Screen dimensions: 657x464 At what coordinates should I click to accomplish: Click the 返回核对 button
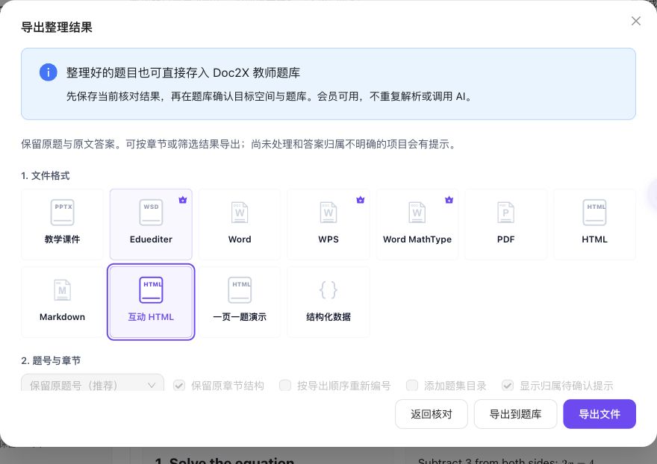pos(432,414)
